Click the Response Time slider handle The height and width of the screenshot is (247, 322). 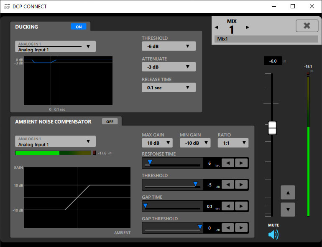[x=150, y=162]
